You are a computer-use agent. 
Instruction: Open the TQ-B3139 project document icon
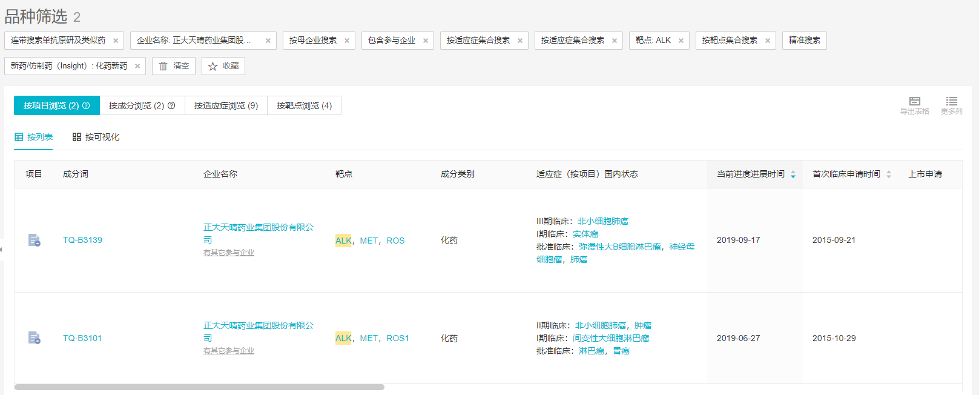coord(35,241)
